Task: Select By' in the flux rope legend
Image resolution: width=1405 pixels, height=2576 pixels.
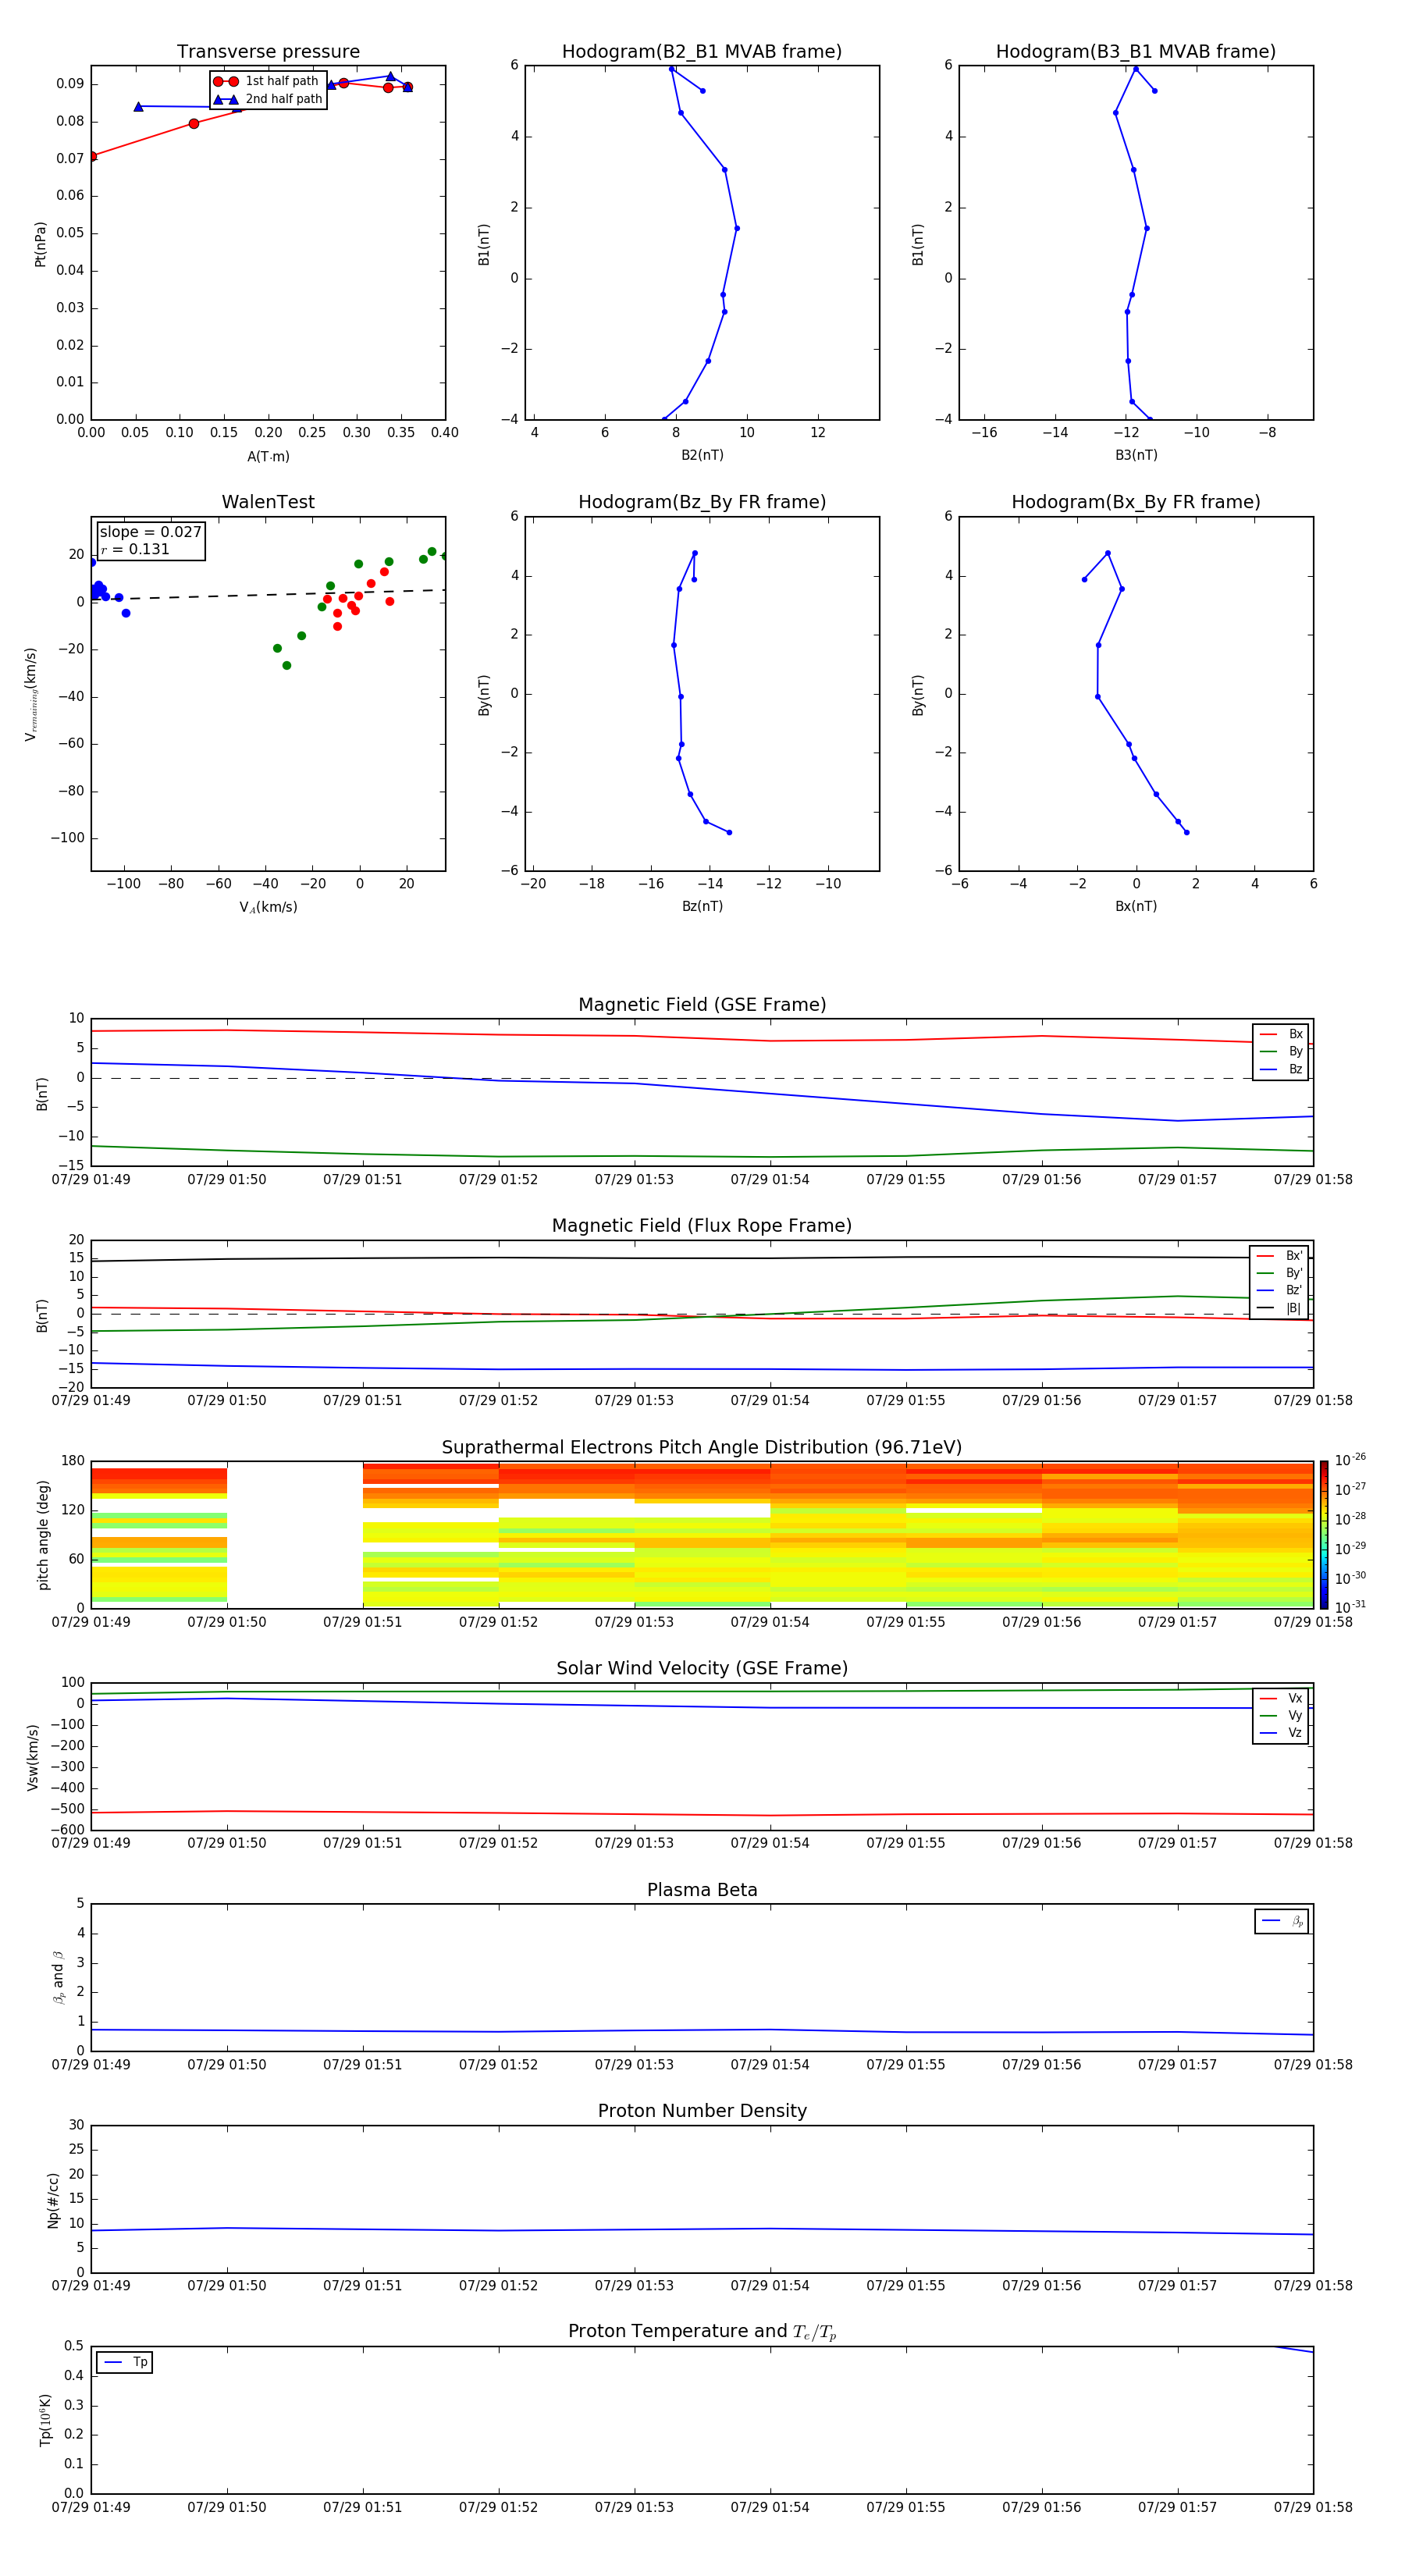Action: 1279,1273
